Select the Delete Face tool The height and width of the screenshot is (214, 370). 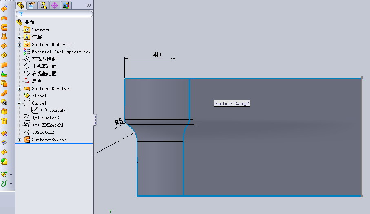pyautogui.click(x=4, y=102)
